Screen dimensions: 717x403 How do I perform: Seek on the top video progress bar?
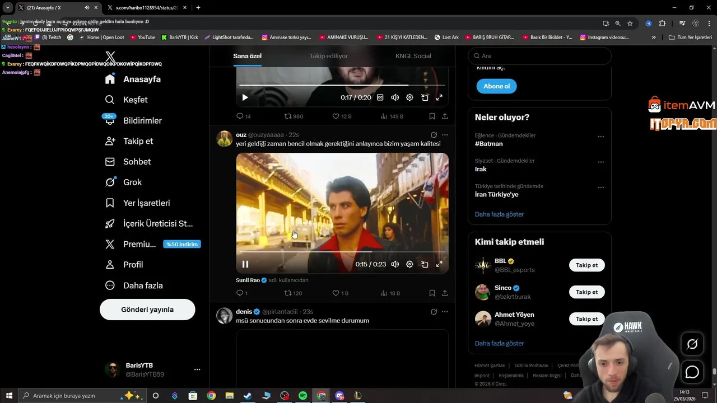click(x=342, y=85)
